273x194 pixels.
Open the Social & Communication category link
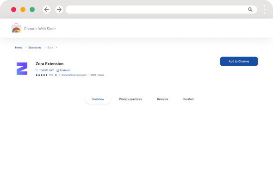(x=74, y=75)
